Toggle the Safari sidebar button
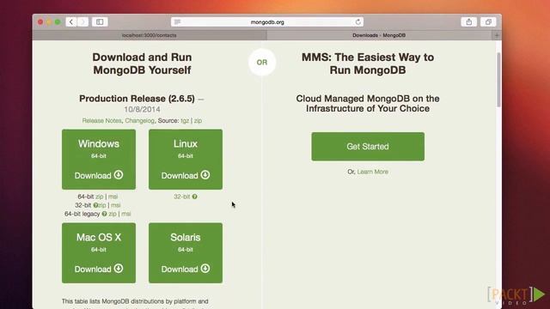This screenshot has width=550, height=309. (x=100, y=22)
